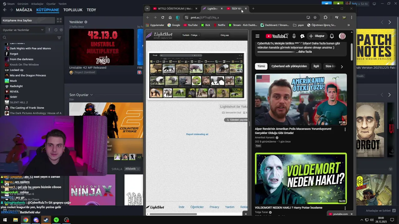Screen dimensions: 399x224
Task: Open the Chrome three-dot menu
Action: pos(352,17)
